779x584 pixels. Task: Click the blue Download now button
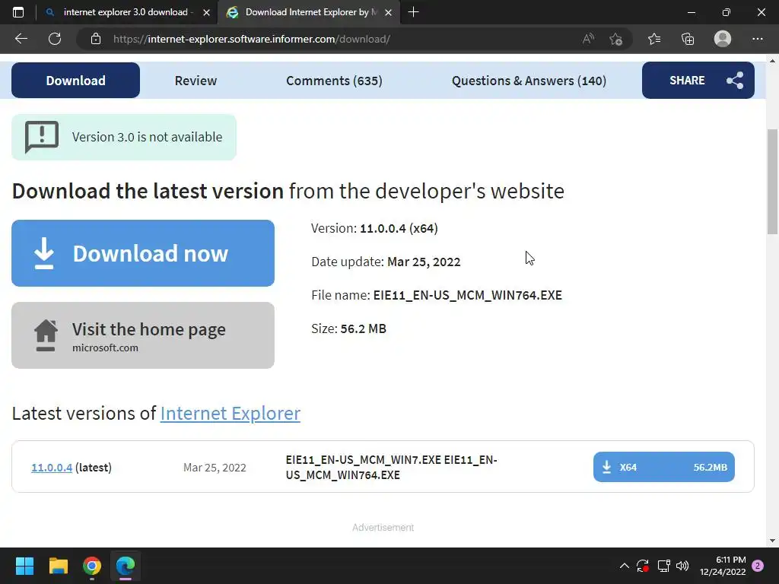(x=143, y=253)
